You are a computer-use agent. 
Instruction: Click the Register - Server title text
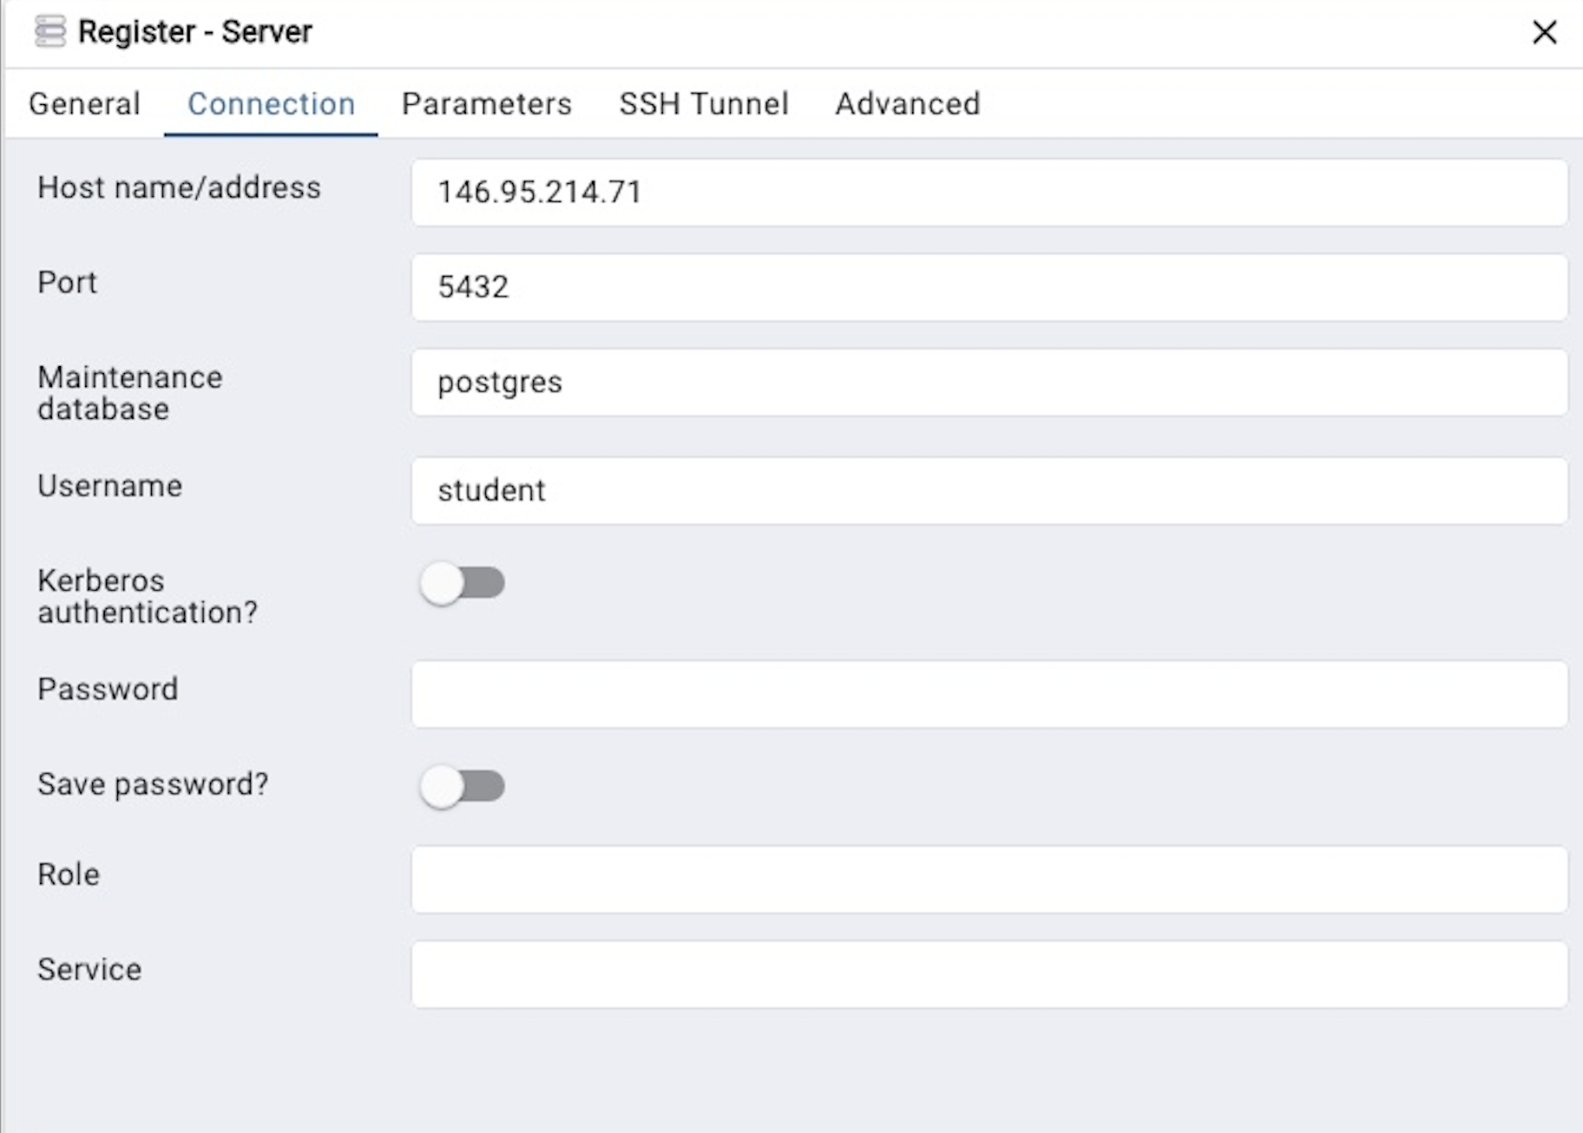tap(194, 32)
